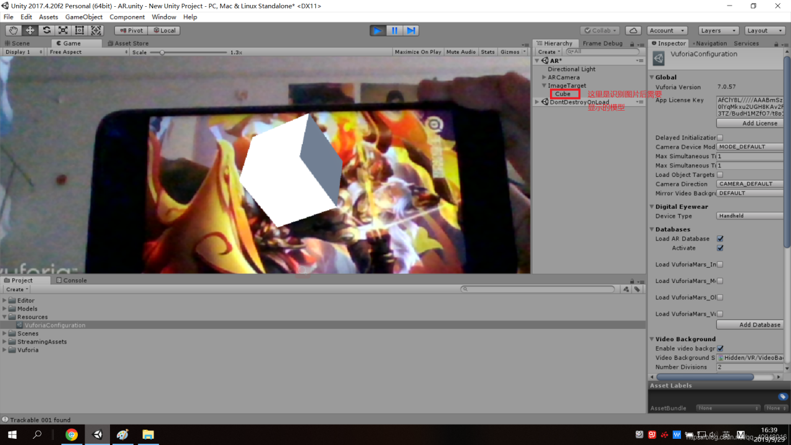Screen dimensions: 791x445
Task: Open the Hierarchy panel options menu
Action: click(640, 44)
